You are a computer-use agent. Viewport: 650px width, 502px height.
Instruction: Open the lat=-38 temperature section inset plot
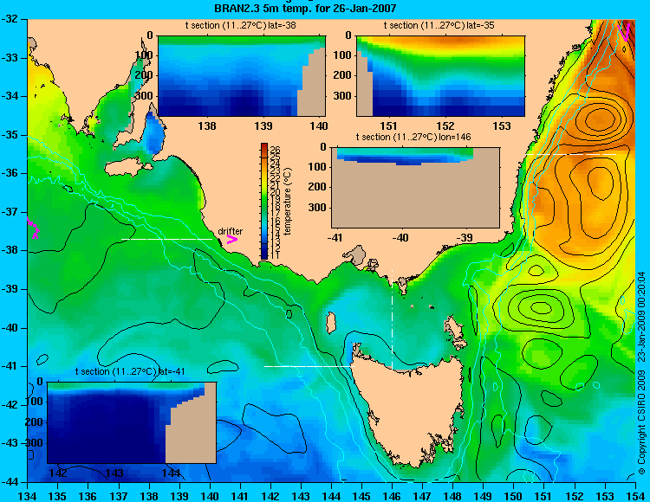[x=242, y=76]
